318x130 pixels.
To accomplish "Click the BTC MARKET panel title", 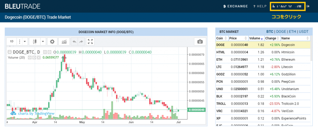I will (229, 32).
